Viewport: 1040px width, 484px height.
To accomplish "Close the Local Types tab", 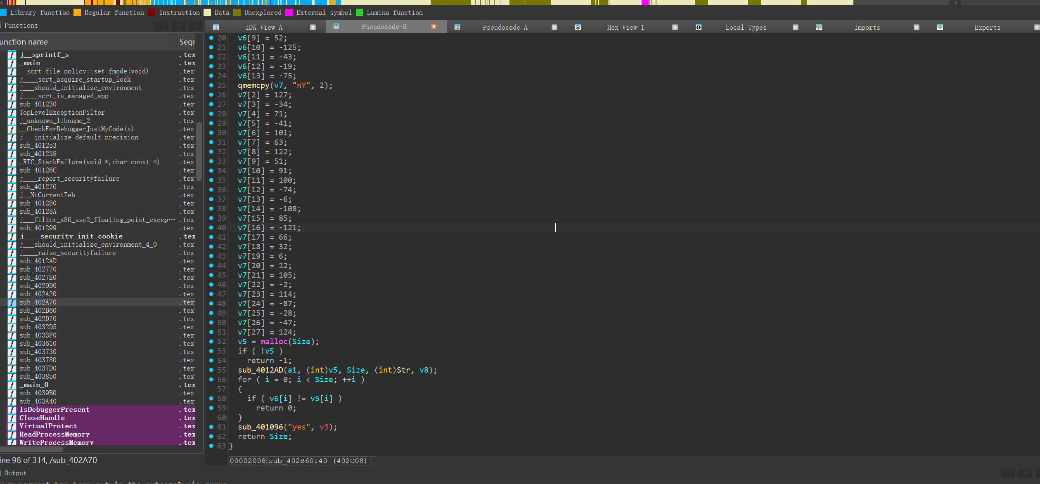I will (796, 27).
